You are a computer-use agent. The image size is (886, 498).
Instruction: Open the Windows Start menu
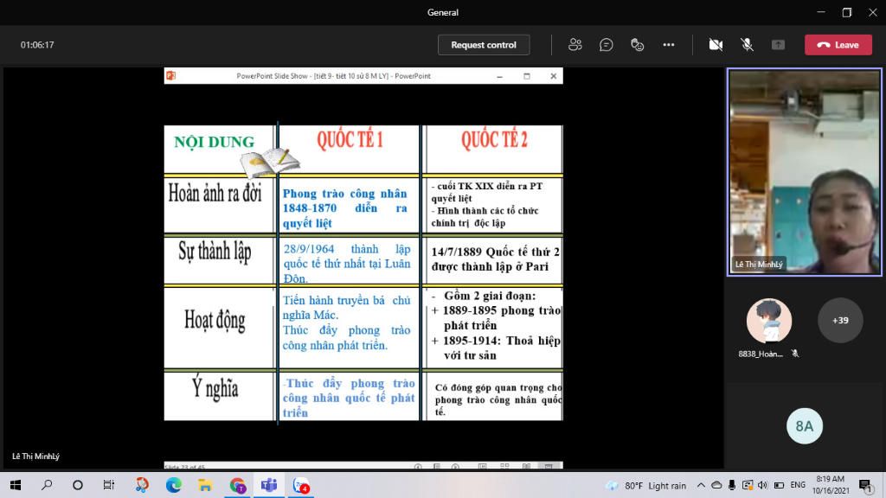pyautogui.click(x=16, y=485)
